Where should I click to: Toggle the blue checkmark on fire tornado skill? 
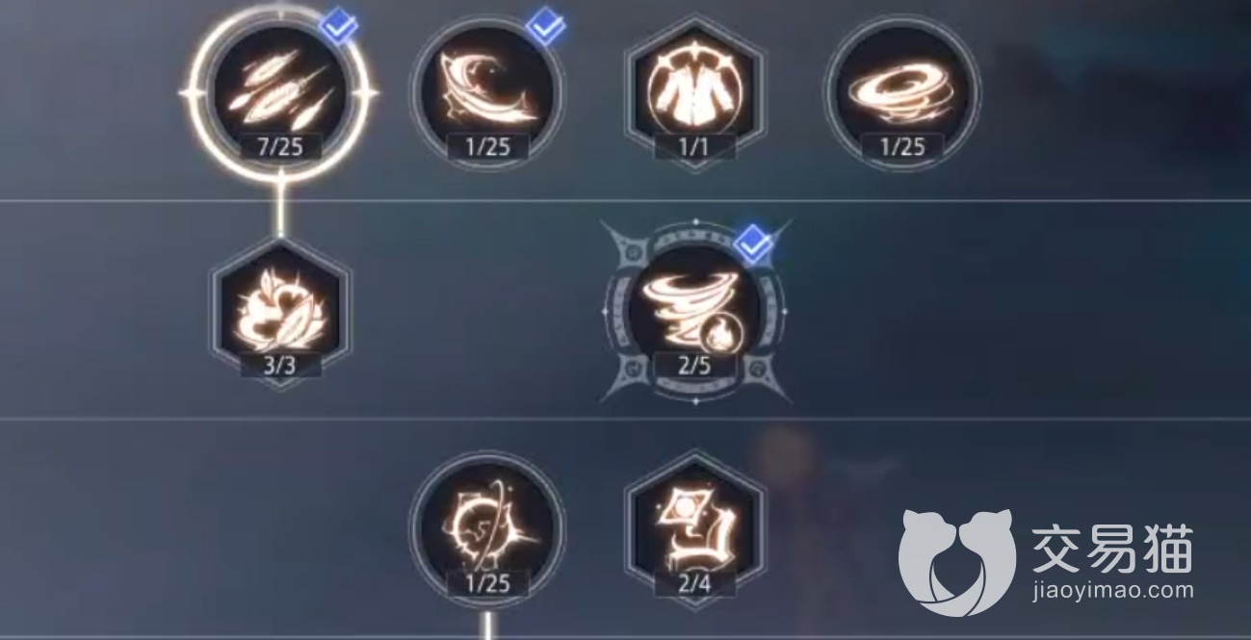pyautogui.click(x=753, y=246)
